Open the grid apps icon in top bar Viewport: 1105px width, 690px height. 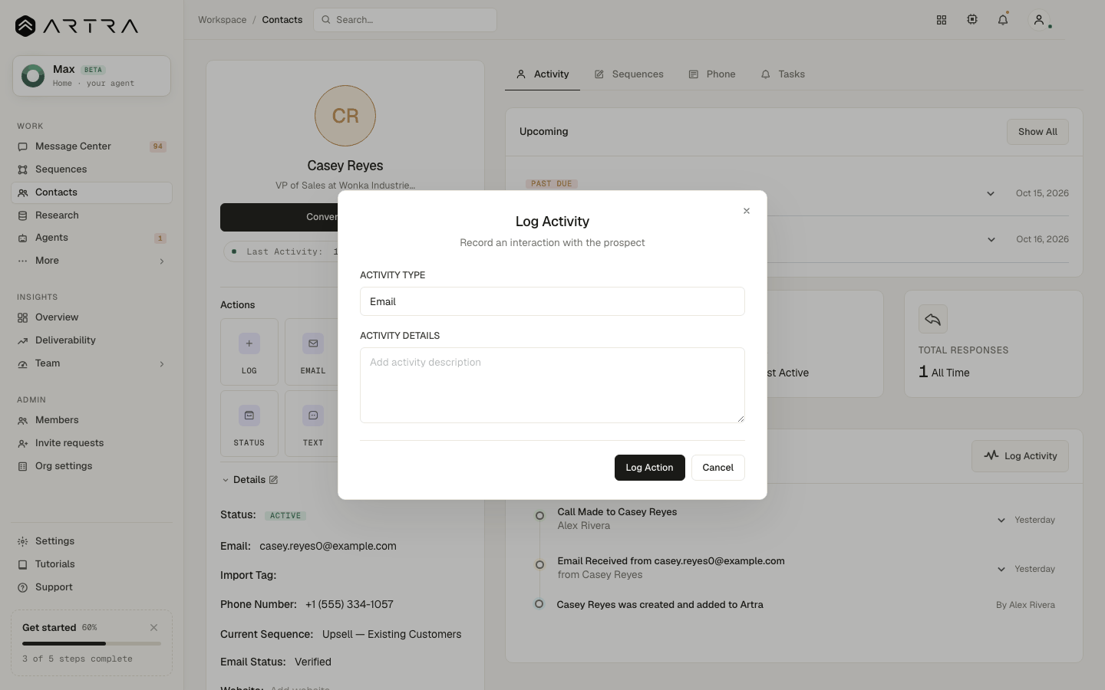pyautogui.click(x=942, y=20)
